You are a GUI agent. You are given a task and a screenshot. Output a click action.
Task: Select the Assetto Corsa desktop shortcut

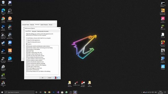tap(76, 83)
